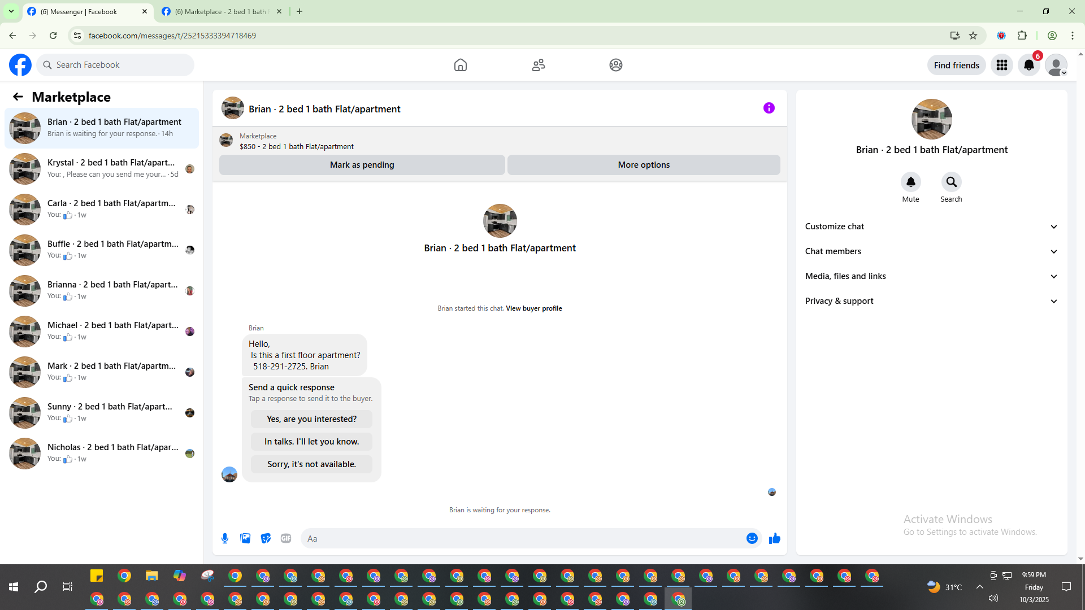Screen dimensions: 1085x610
Task: Switch to the Messenger Facebook tab
Action: coord(88,11)
